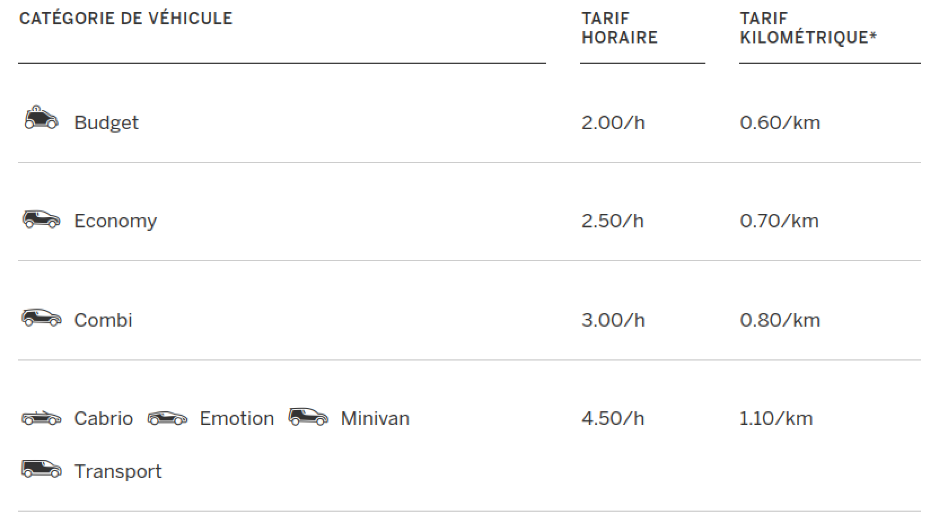Screen dimensions: 939x523
Task: Click the Cabrio convertible icon
Action: 41,418
